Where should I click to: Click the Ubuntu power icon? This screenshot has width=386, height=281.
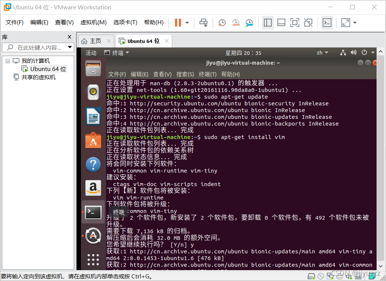pyautogui.click(x=364, y=52)
